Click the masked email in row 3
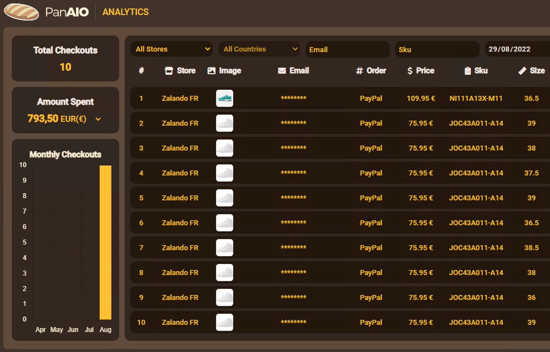This screenshot has width=550, height=352. pyautogui.click(x=293, y=148)
